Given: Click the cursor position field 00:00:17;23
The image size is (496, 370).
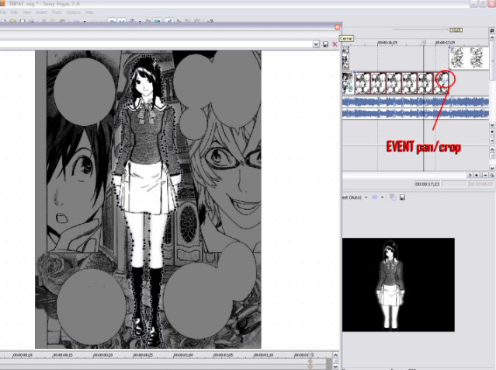Looking at the screenshot, I should click(428, 183).
